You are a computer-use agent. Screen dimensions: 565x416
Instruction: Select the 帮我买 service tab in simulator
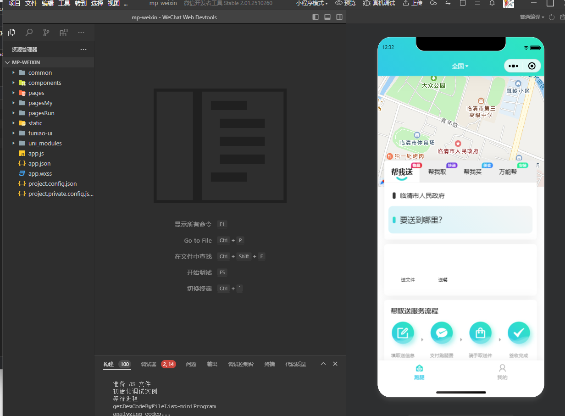(472, 172)
